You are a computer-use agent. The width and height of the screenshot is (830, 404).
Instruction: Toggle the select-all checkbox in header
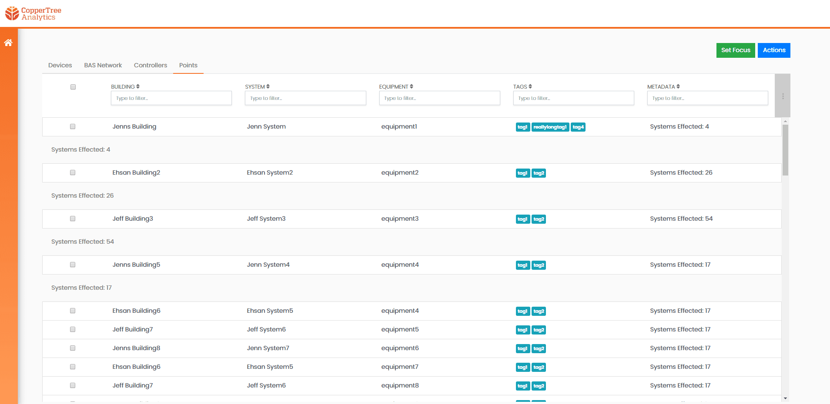point(73,87)
